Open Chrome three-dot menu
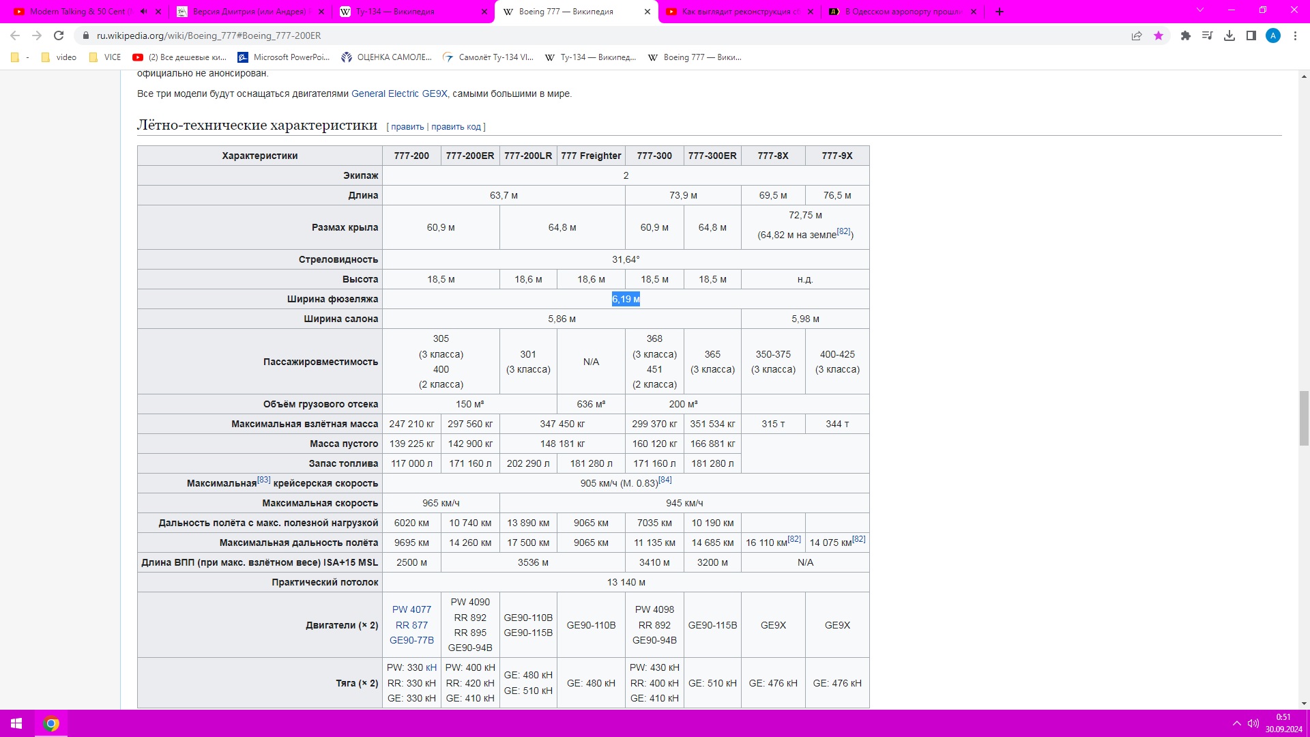 click(x=1295, y=35)
